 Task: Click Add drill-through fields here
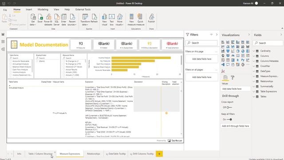coord(236,126)
